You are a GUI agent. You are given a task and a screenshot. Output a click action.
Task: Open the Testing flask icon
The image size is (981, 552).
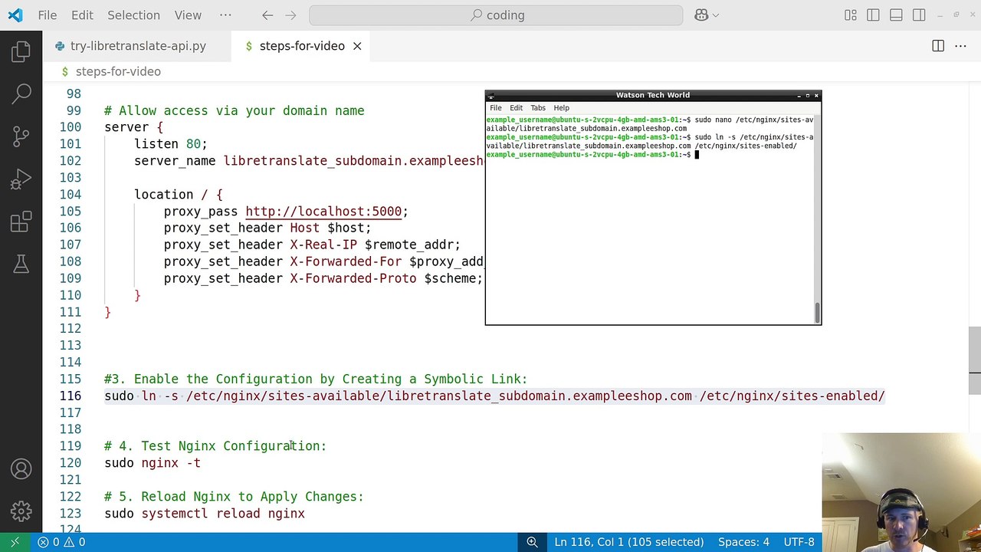pos(21,264)
